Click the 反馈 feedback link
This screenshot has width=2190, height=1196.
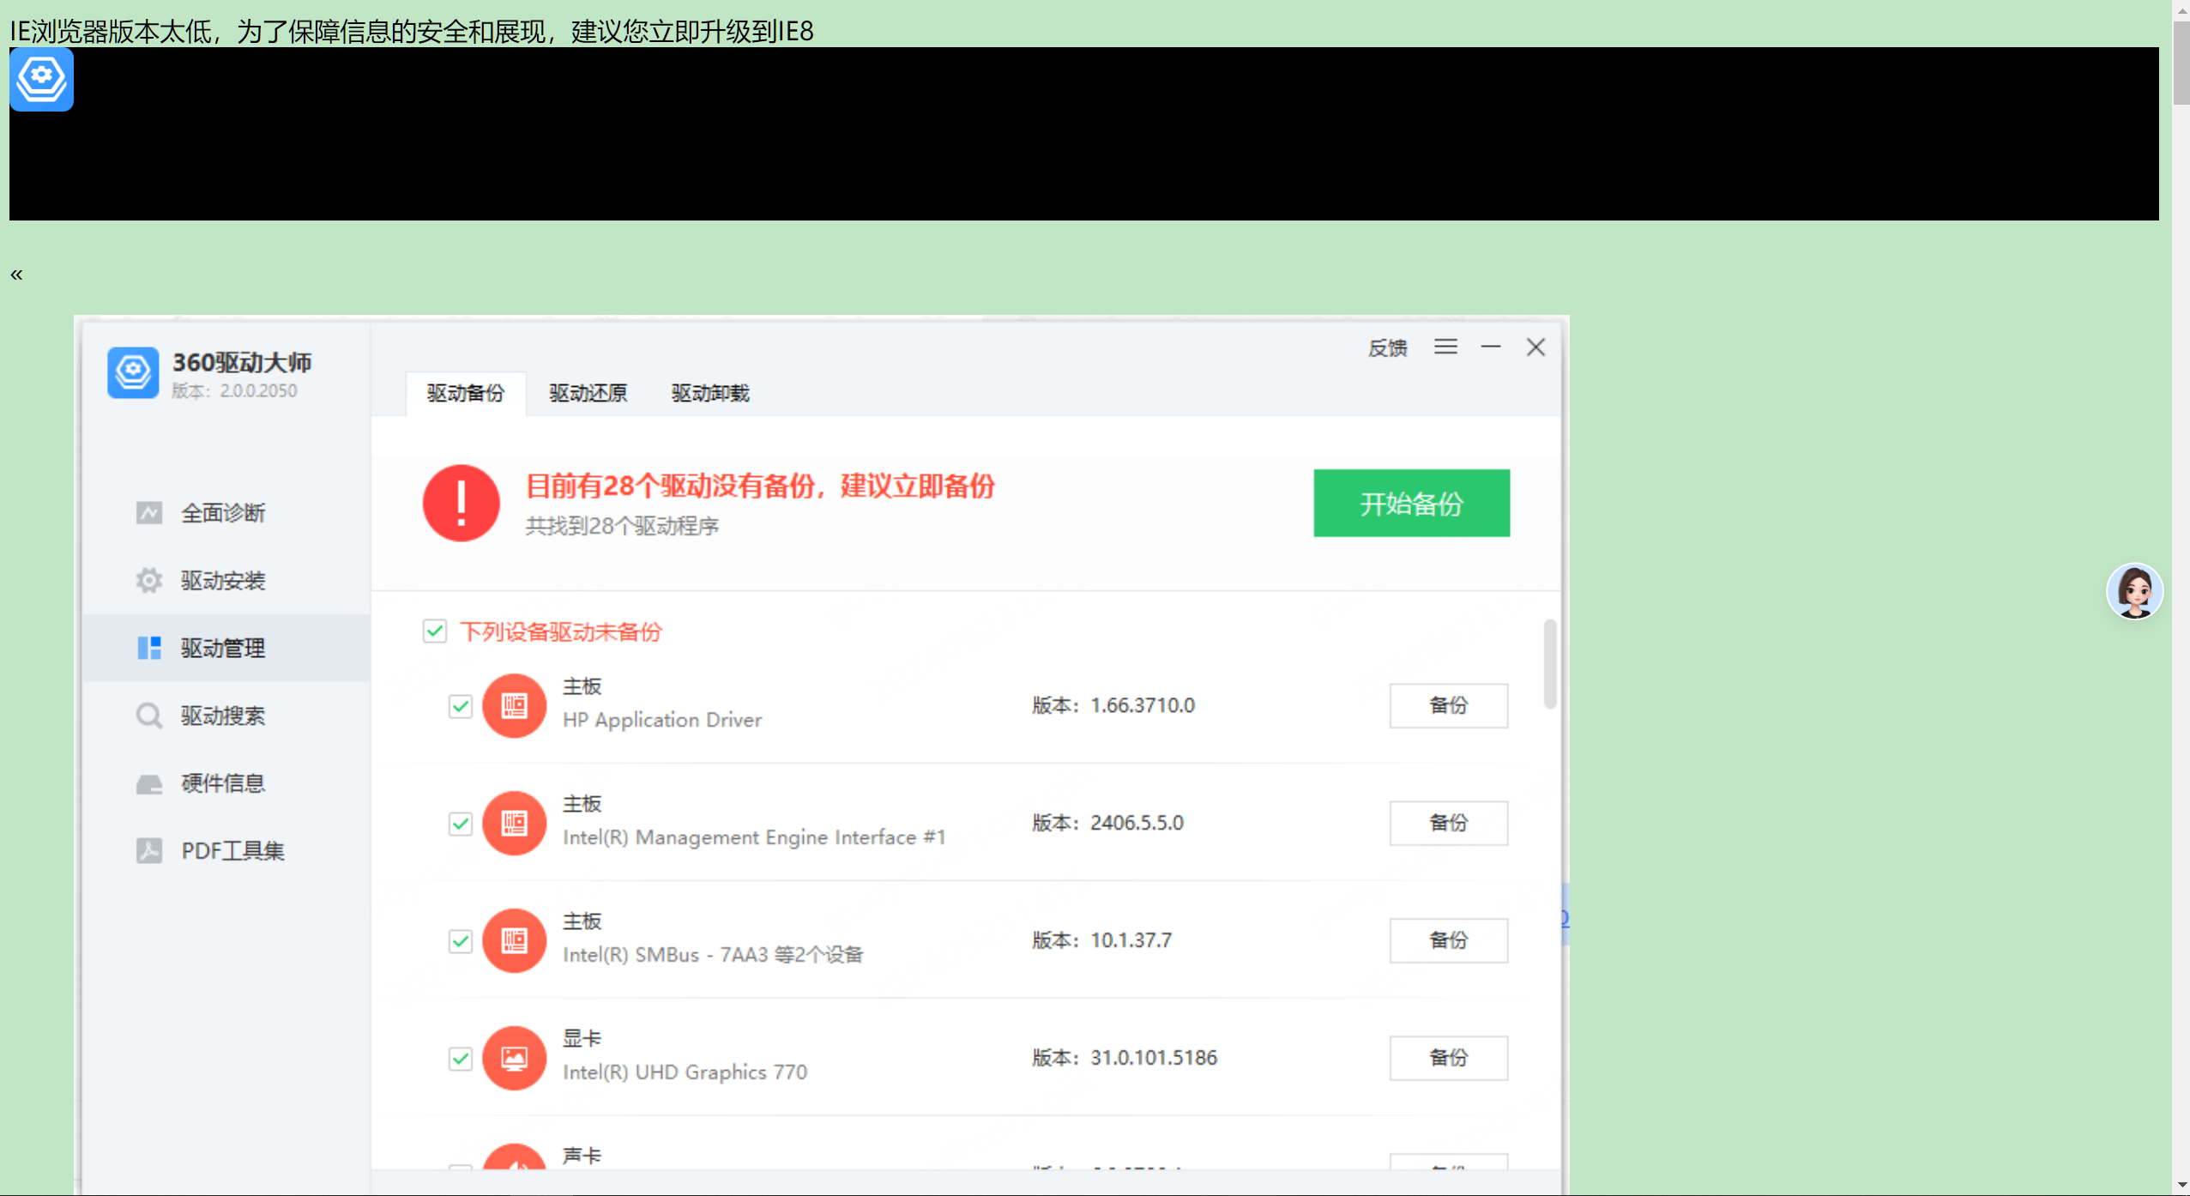(x=1387, y=347)
